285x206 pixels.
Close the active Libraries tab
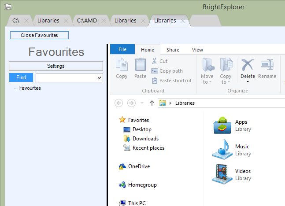[183, 21]
